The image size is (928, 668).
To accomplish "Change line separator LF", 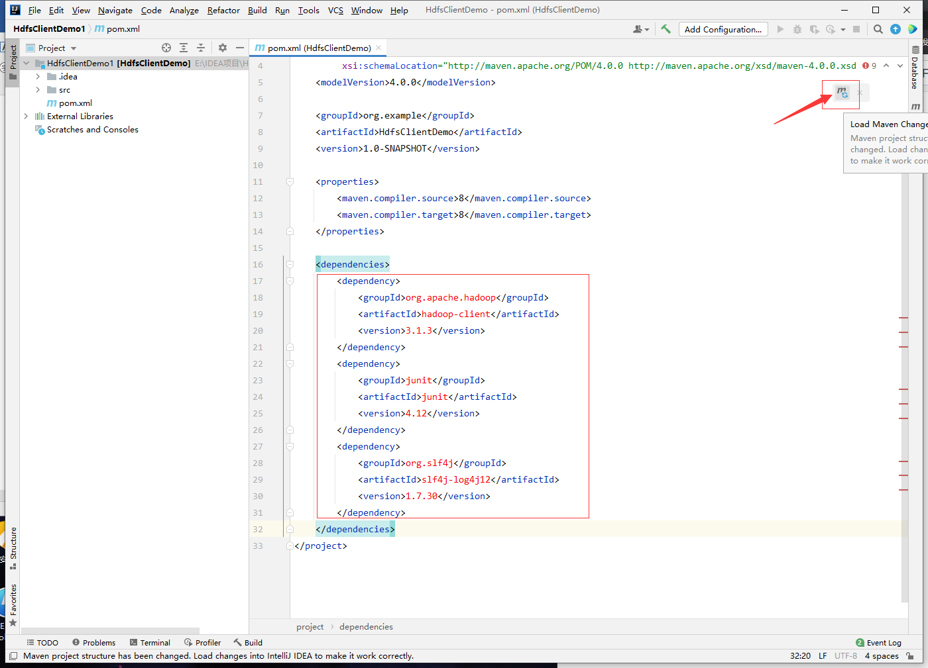I will pyautogui.click(x=823, y=656).
